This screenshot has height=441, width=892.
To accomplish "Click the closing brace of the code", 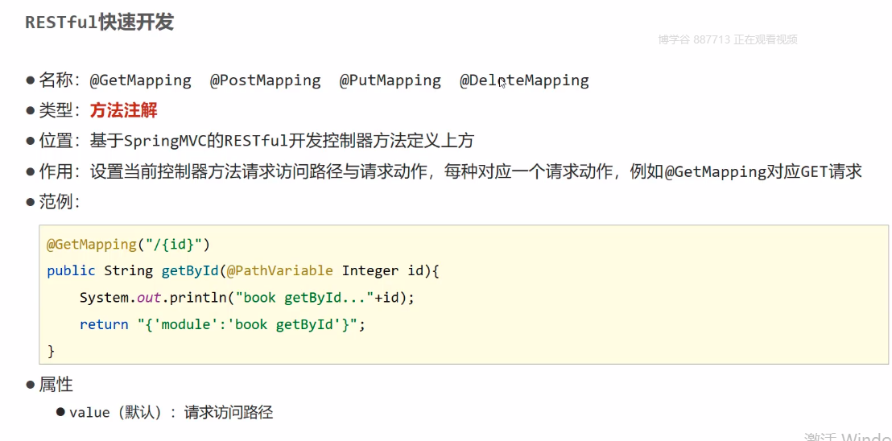I will click(x=51, y=351).
